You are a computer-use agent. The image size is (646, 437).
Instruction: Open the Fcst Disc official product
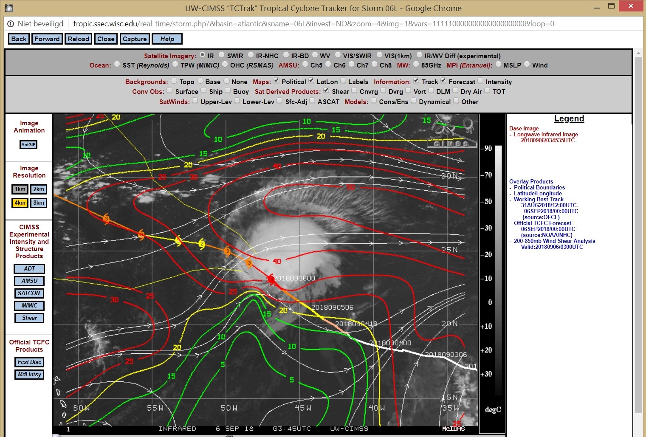pyautogui.click(x=29, y=362)
